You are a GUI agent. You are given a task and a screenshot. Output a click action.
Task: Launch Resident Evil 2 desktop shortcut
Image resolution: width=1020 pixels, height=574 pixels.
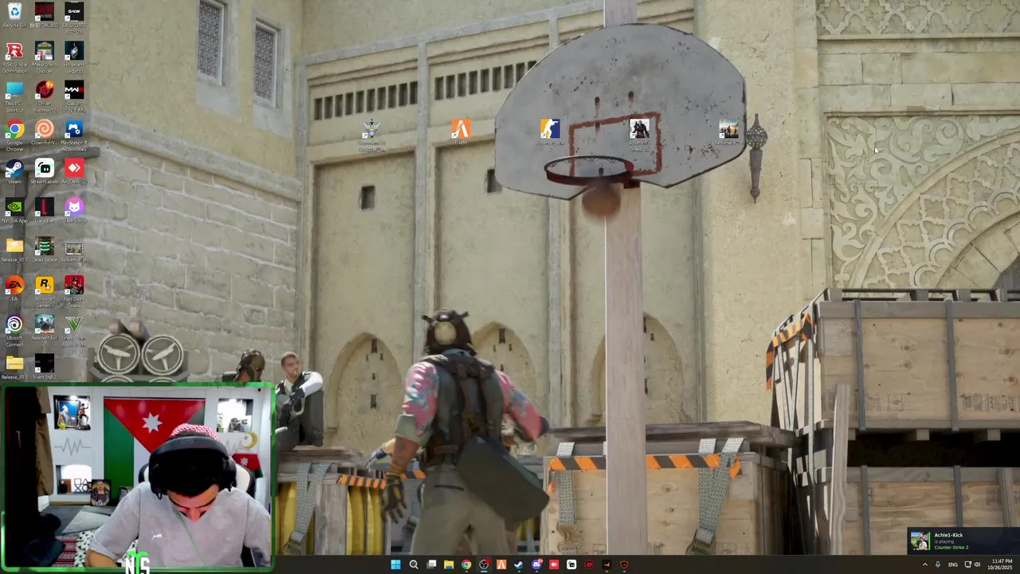click(45, 329)
